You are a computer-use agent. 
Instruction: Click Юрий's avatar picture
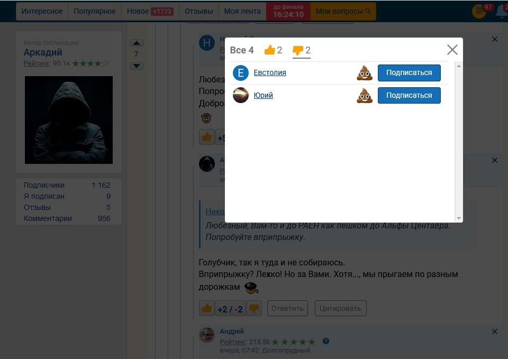pyautogui.click(x=241, y=95)
